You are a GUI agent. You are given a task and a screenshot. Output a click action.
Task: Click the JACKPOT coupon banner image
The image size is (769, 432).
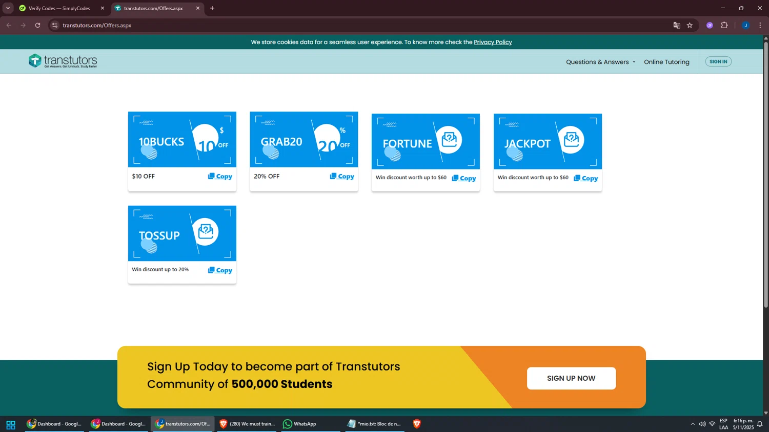548,141
